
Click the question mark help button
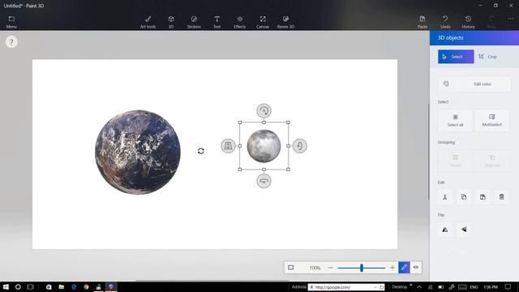[11, 42]
